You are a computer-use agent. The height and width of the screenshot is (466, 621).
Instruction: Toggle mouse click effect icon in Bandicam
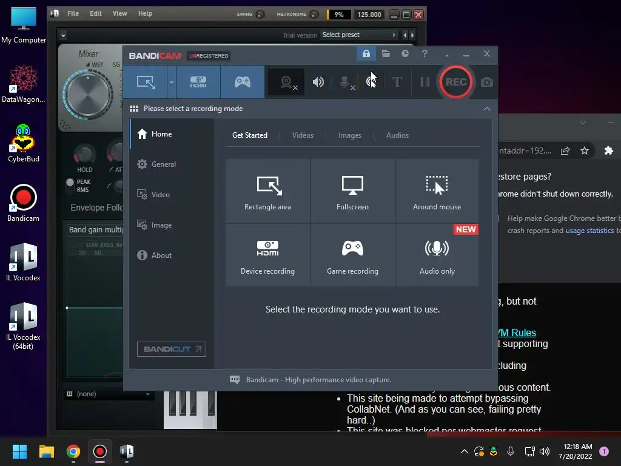pyautogui.click(x=371, y=82)
